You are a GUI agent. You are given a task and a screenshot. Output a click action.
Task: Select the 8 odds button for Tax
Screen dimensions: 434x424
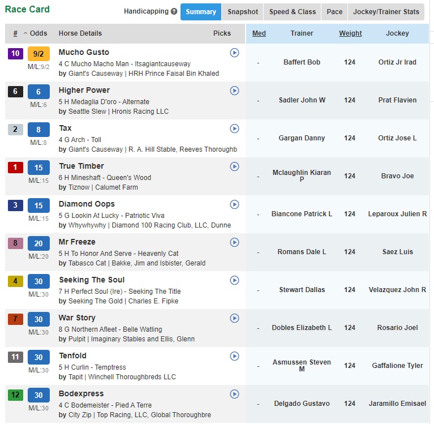click(38, 130)
